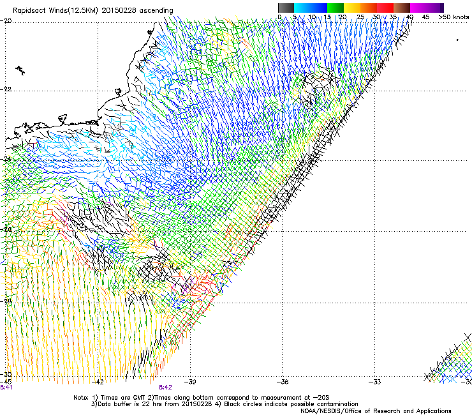Click the orange 25-30 knots color swatch
This screenshot has width=472, height=415.
point(369,8)
